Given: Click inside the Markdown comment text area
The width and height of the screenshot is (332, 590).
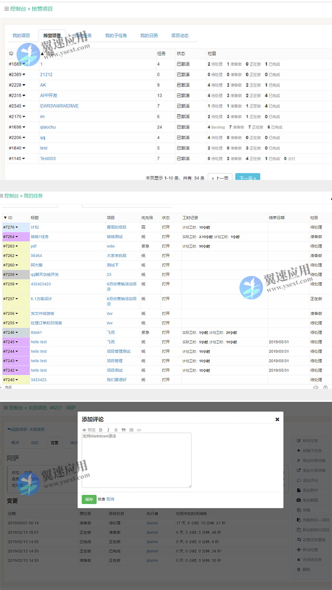Looking at the screenshot, I should point(137,461).
